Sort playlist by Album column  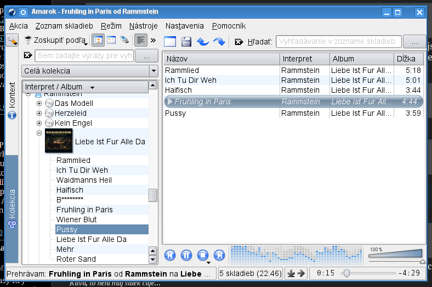pyautogui.click(x=361, y=59)
